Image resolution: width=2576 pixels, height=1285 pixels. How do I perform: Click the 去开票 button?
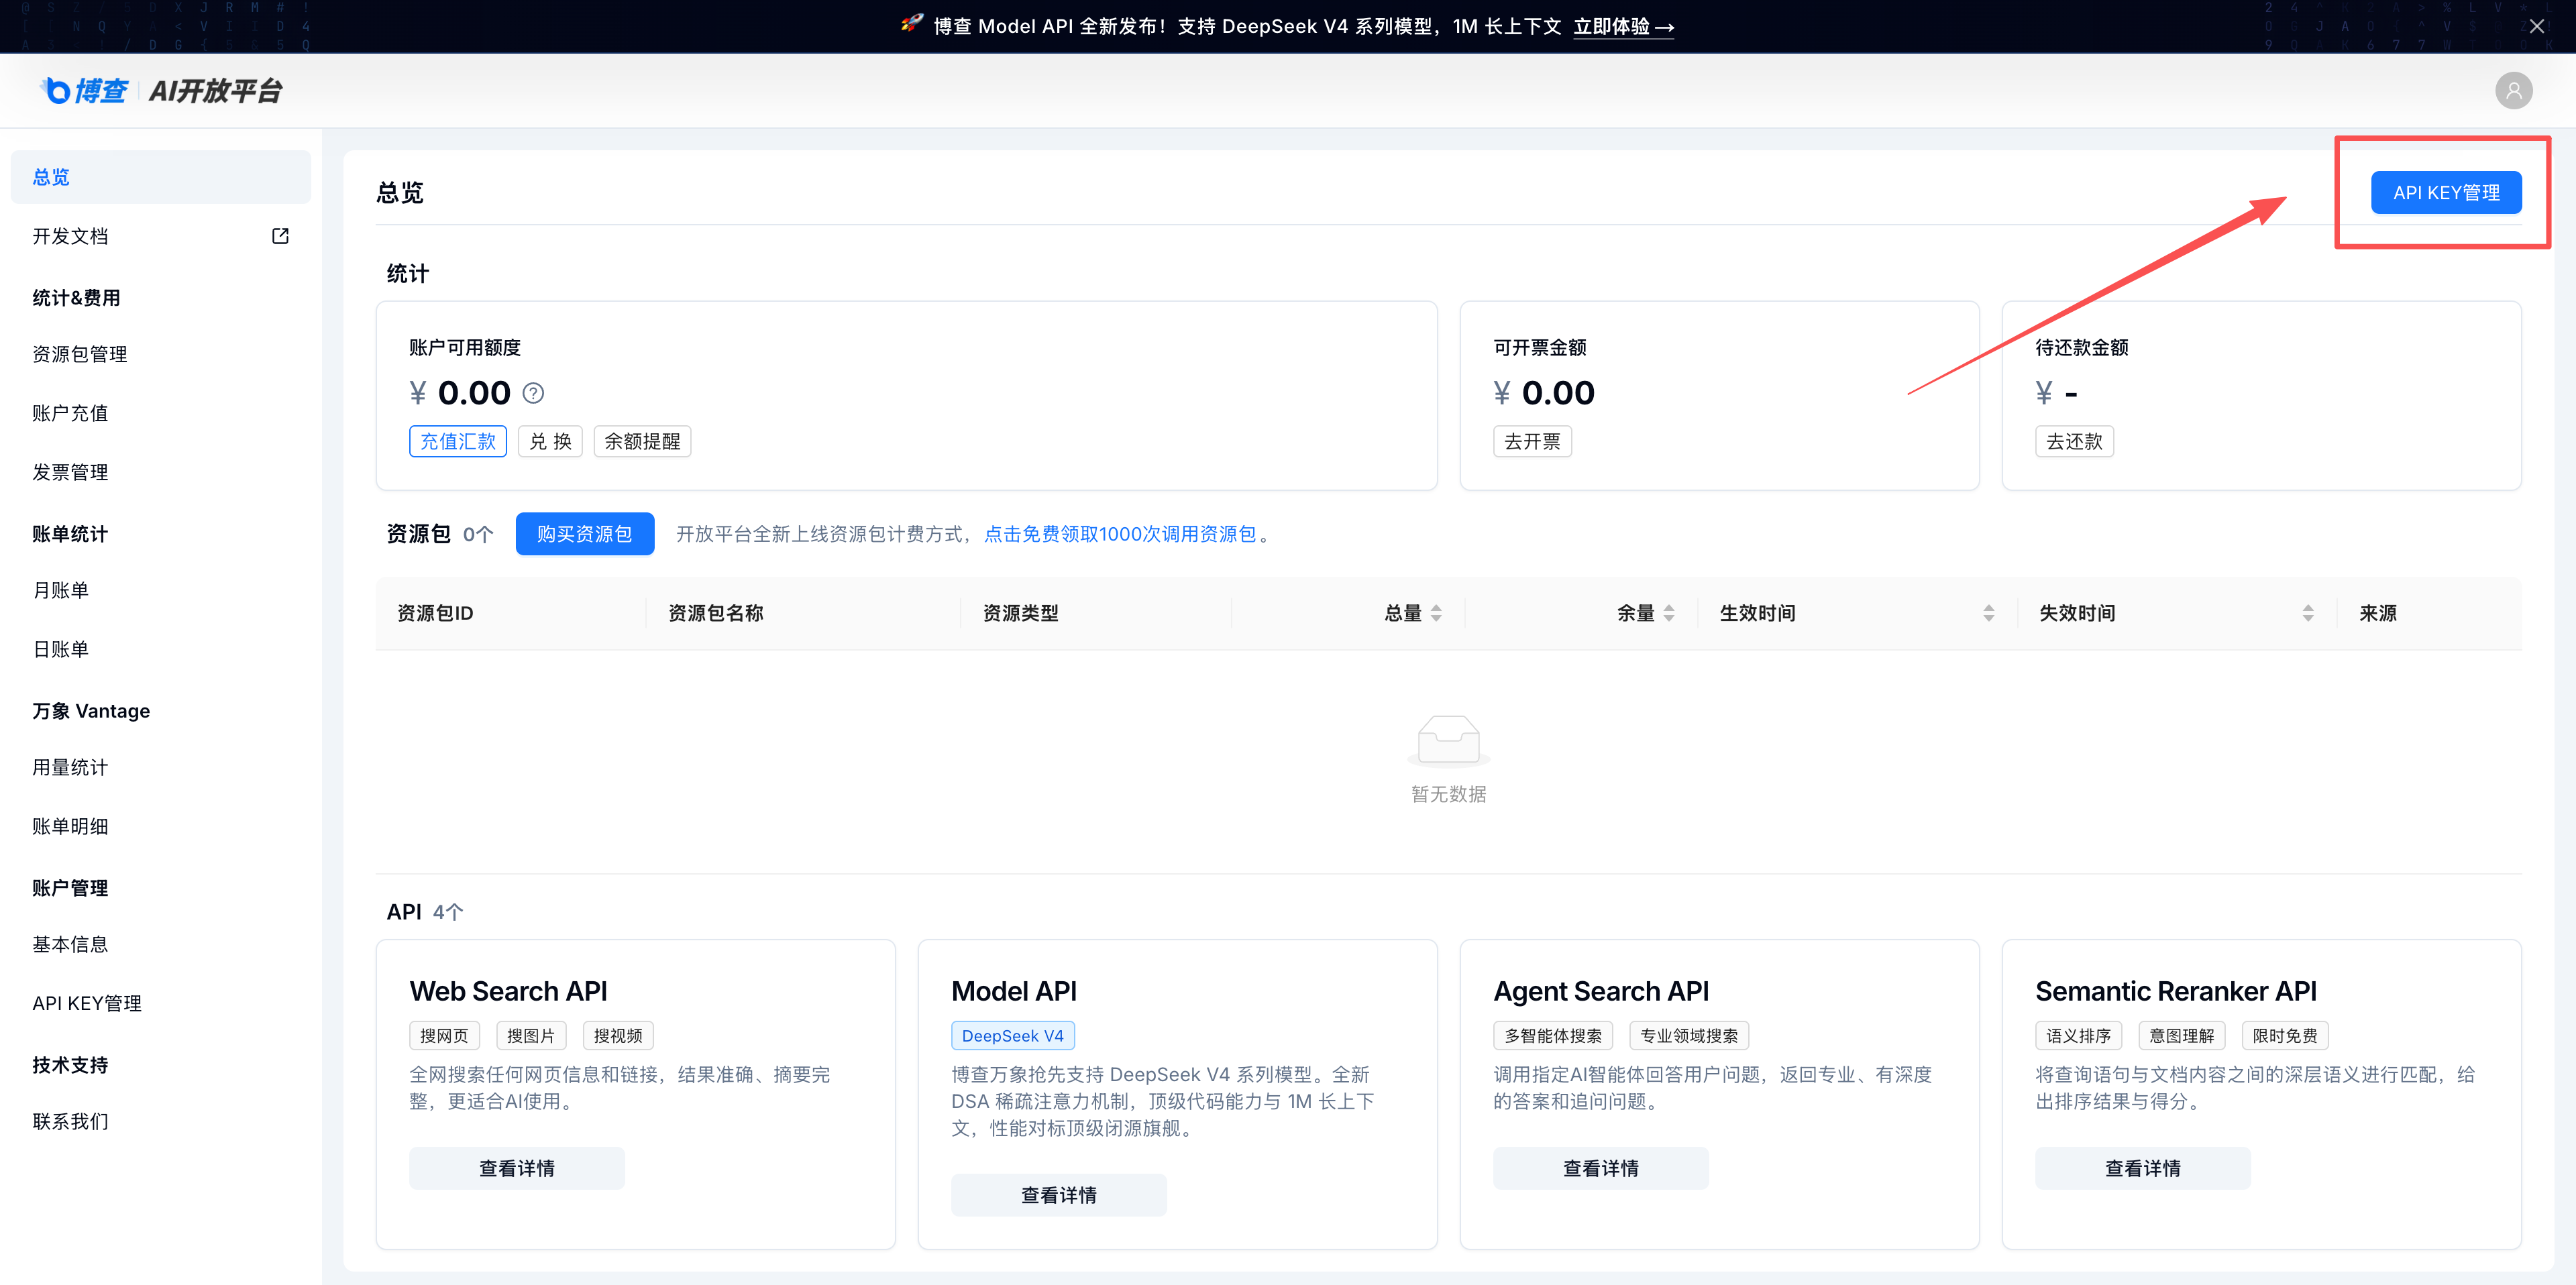click(1532, 441)
